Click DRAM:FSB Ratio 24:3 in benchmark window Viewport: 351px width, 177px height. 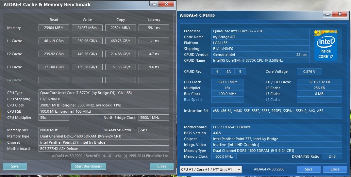point(154,130)
